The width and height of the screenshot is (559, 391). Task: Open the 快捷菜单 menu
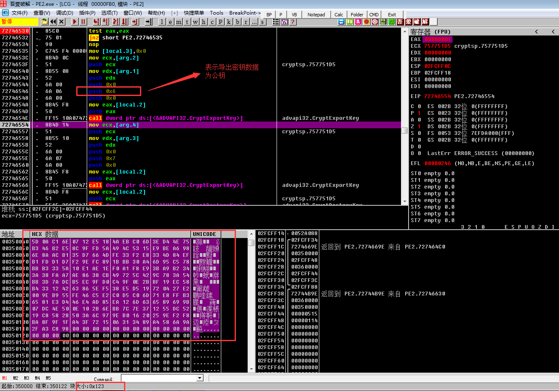194,13
